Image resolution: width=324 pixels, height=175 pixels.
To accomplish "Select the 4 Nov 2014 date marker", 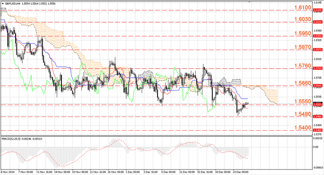I will 8,172.
